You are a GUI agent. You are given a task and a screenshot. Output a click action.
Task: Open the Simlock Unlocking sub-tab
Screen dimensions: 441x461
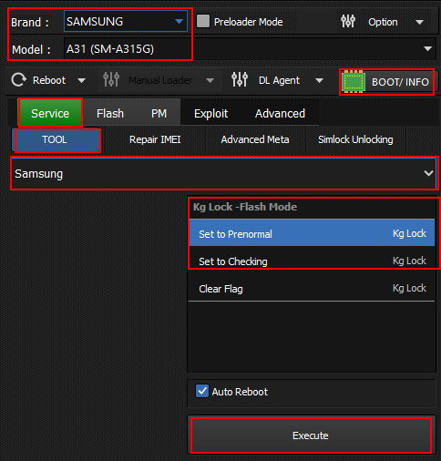click(355, 139)
